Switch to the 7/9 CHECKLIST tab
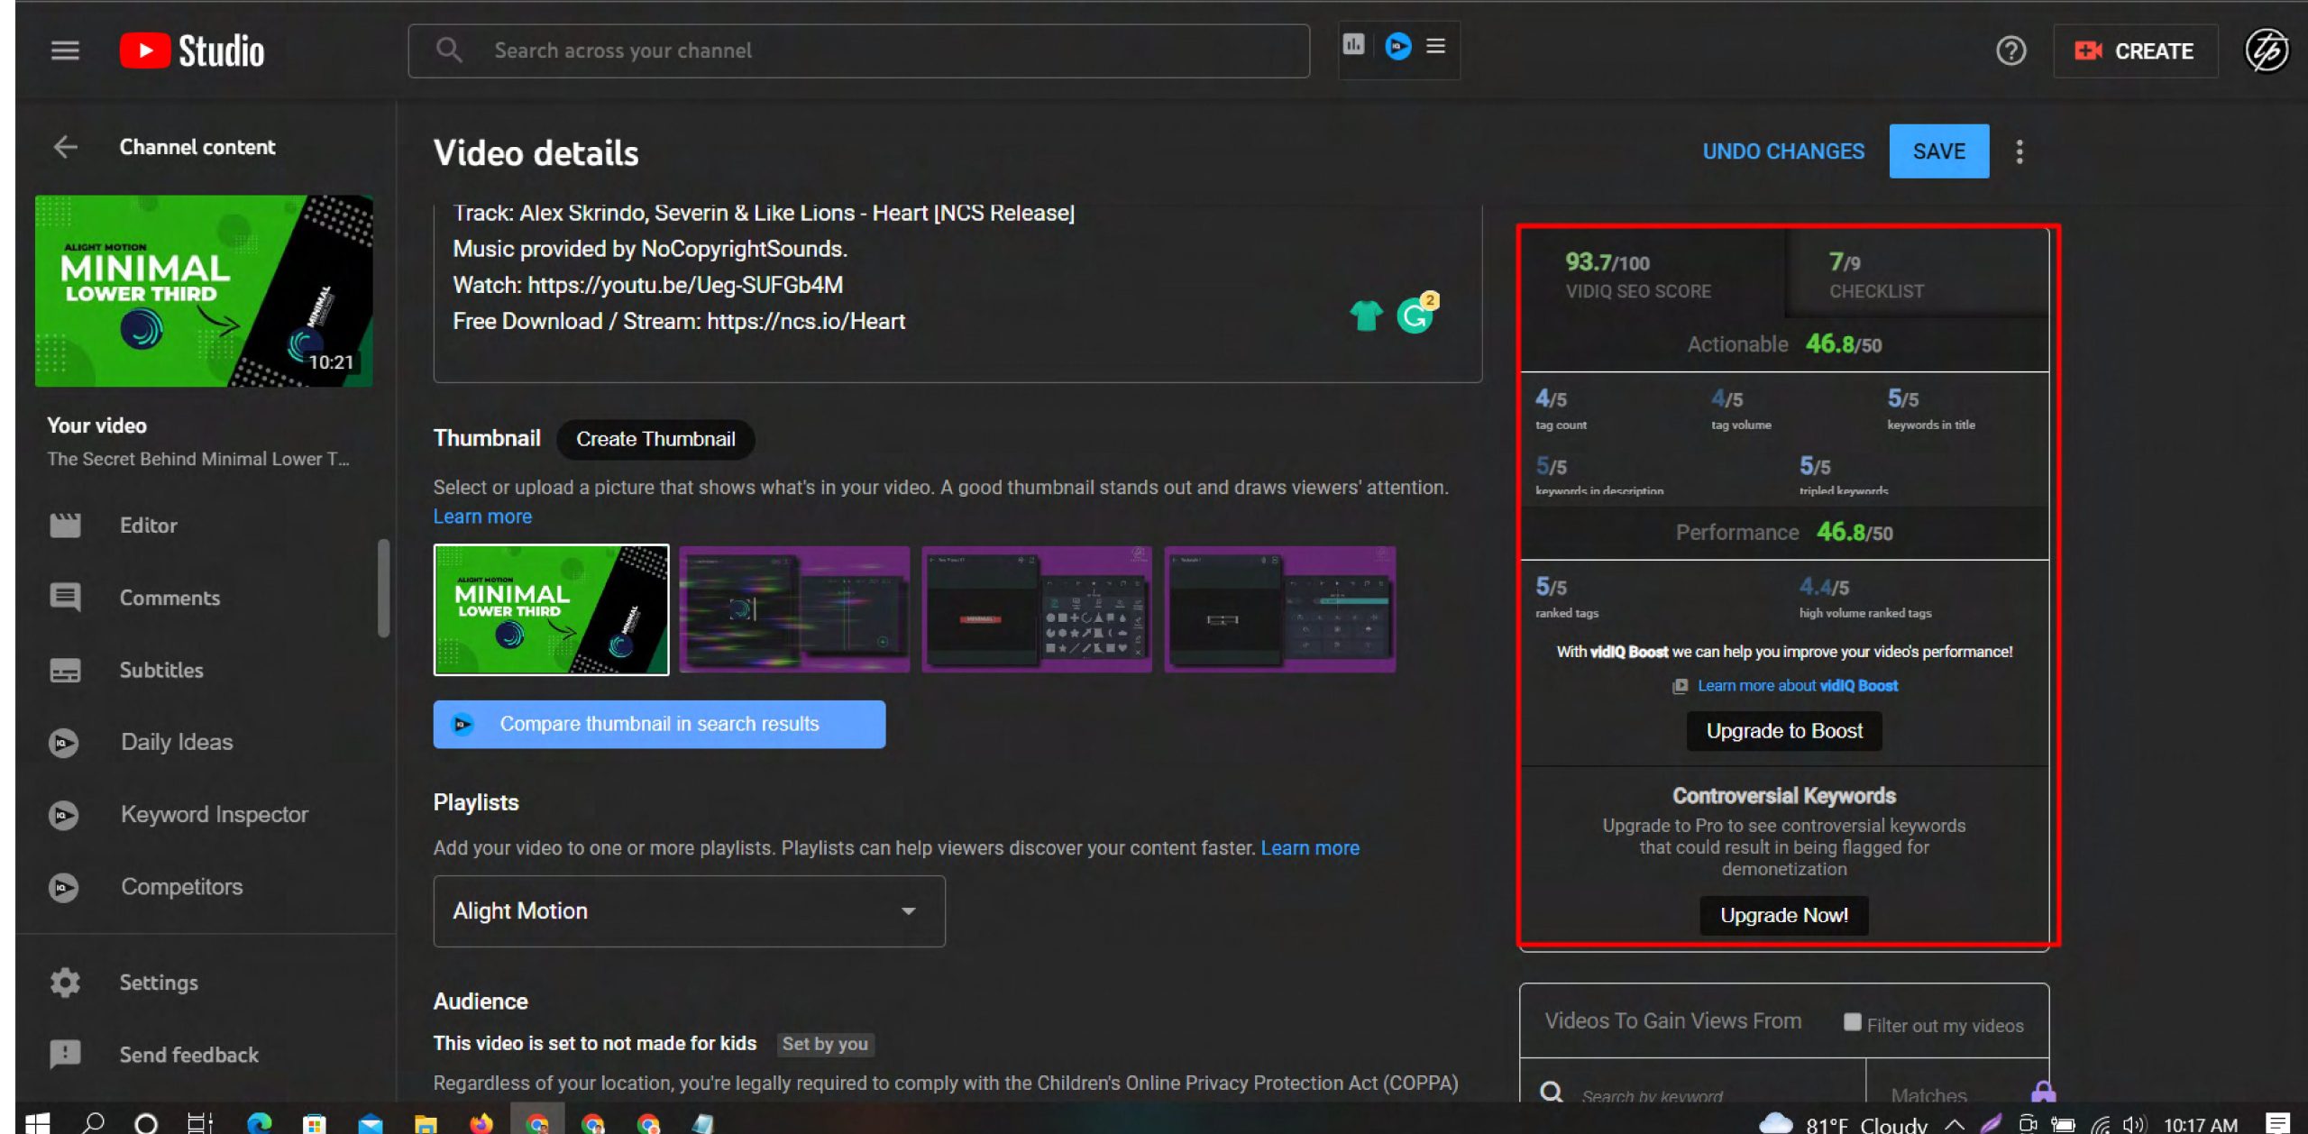2308x1134 pixels. [x=1917, y=275]
